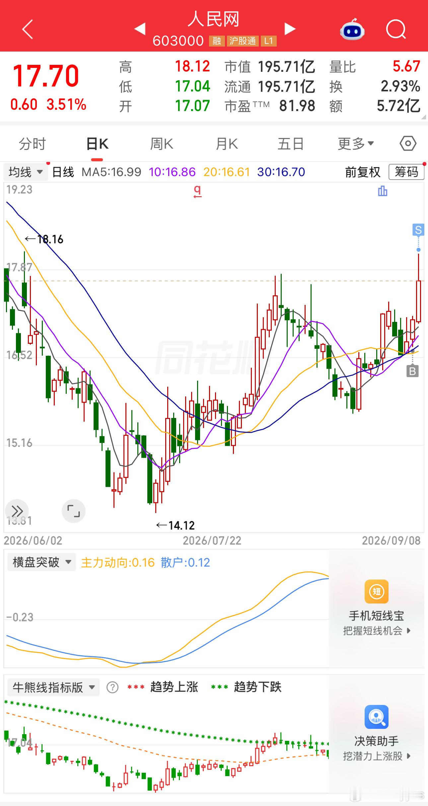Tap the question mark help icon
This screenshot has height=806, width=428.
[112, 687]
